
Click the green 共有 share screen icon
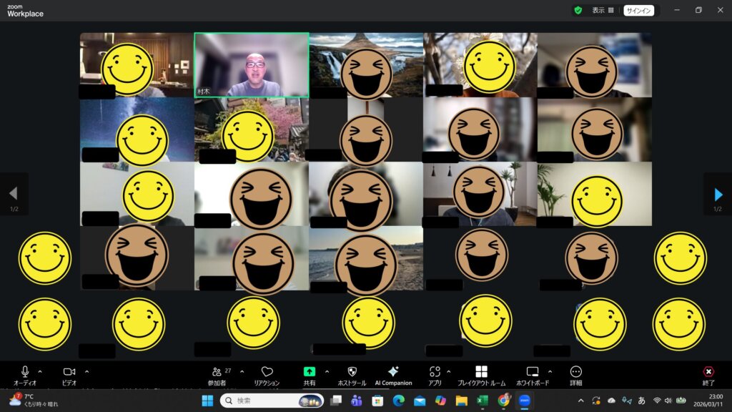click(x=309, y=372)
